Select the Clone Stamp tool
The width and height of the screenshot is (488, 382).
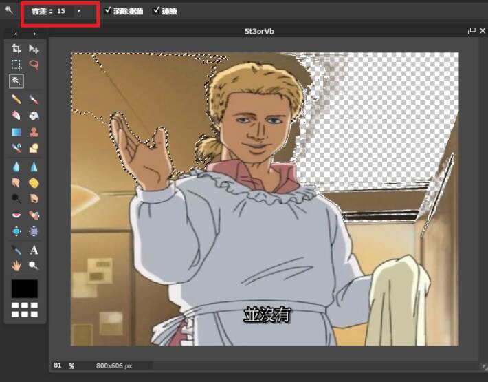point(34,131)
